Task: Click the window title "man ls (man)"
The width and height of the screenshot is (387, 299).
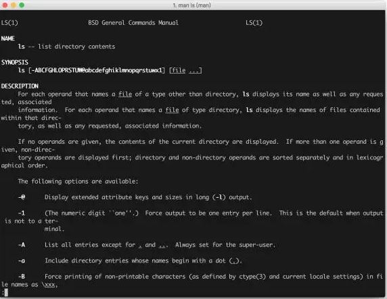Action: pos(191,5)
